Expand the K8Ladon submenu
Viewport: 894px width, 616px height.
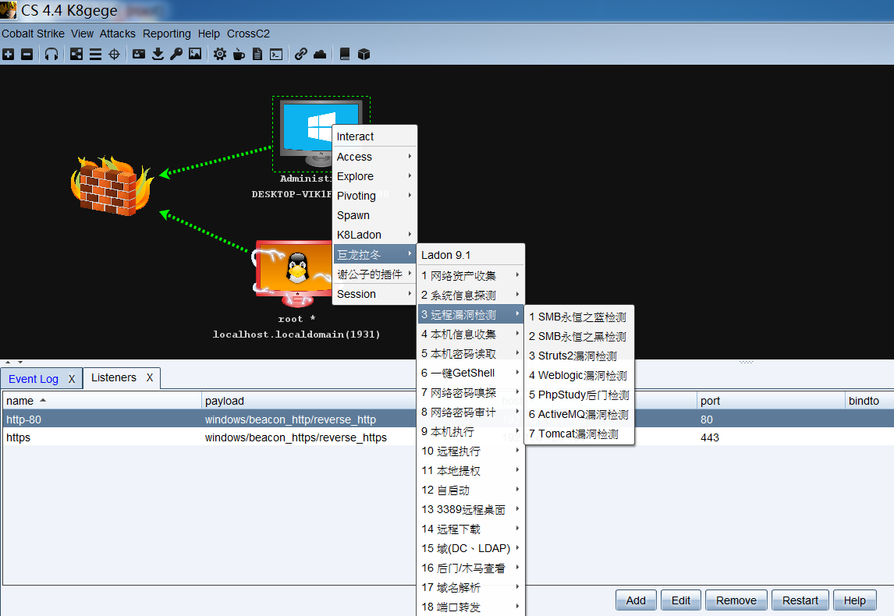[x=374, y=235]
